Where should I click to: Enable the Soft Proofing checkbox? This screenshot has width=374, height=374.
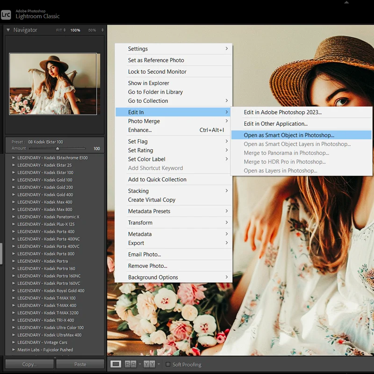[168, 364]
